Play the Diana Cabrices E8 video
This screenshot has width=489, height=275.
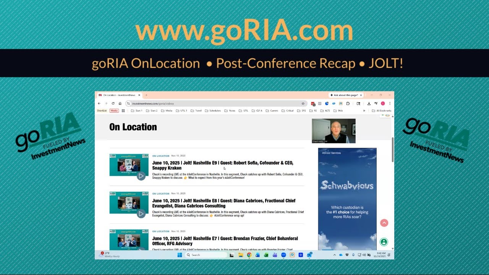(x=141, y=214)
